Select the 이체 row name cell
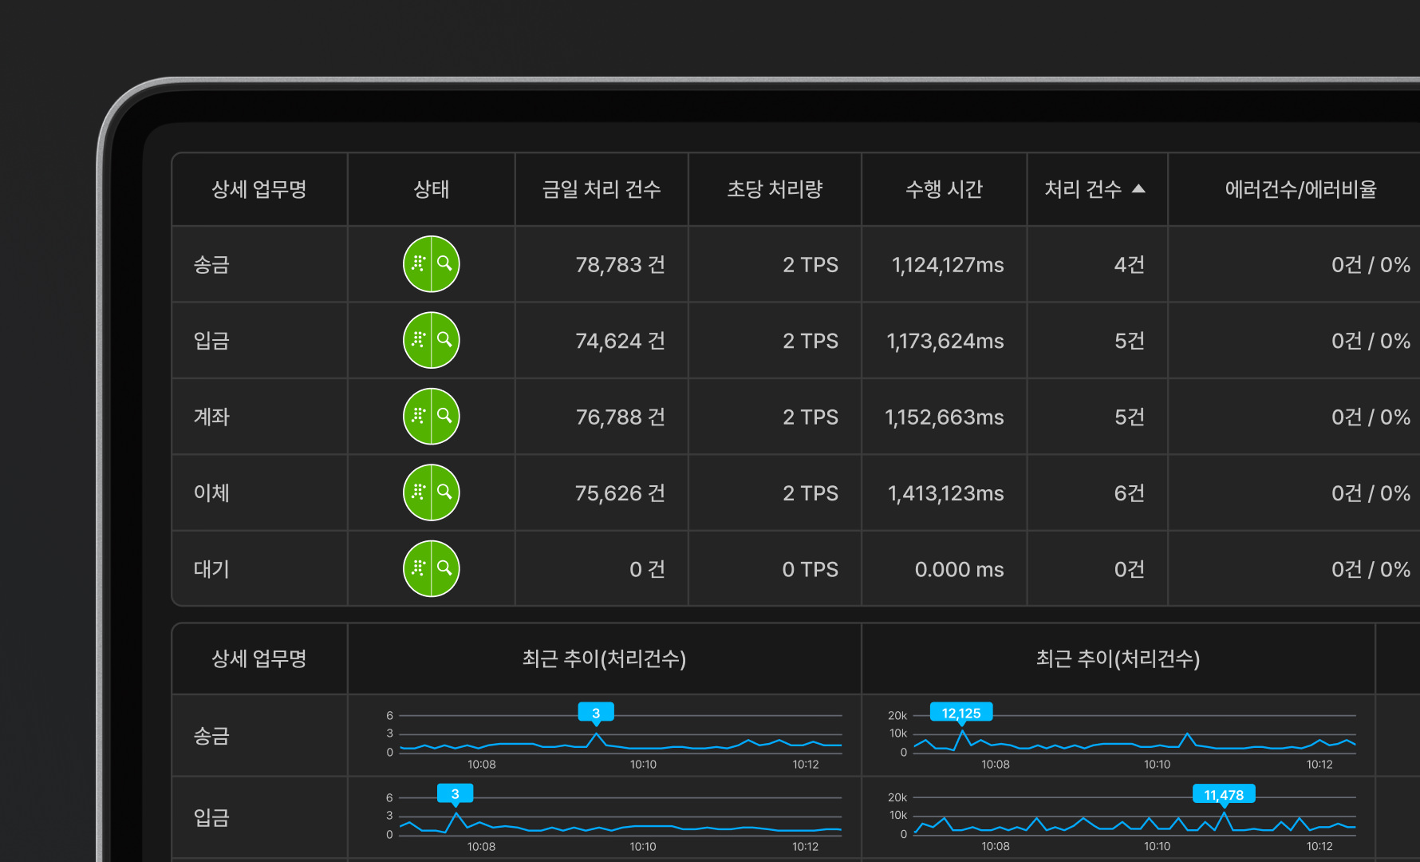Image resolution: width=1420 pixels, height=862 pixels. click(x=212, y=492)
